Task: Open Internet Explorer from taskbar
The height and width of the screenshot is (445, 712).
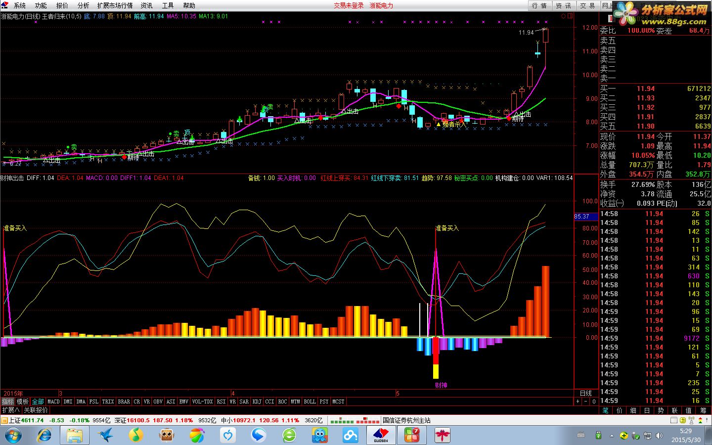Action: [44, 436]
